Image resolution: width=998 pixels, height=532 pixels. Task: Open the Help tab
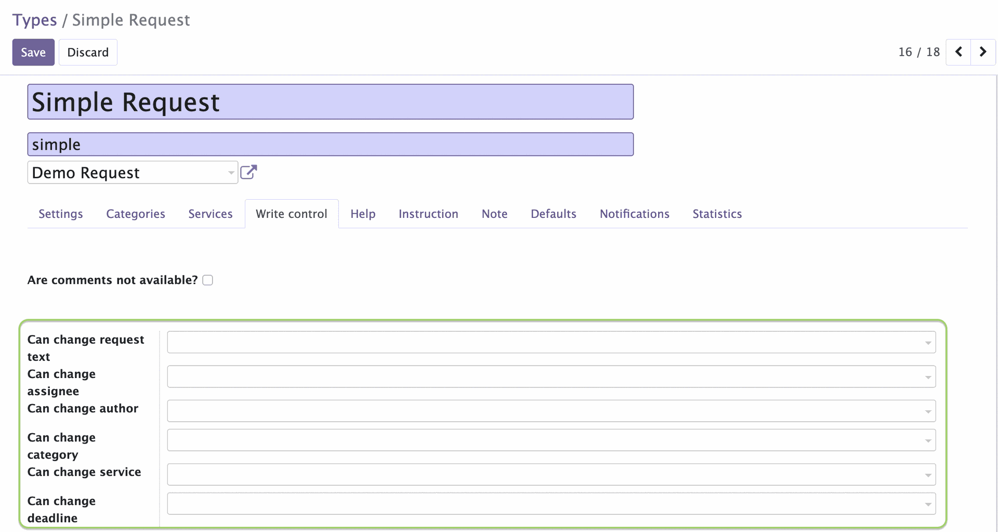tap(363, 214)
